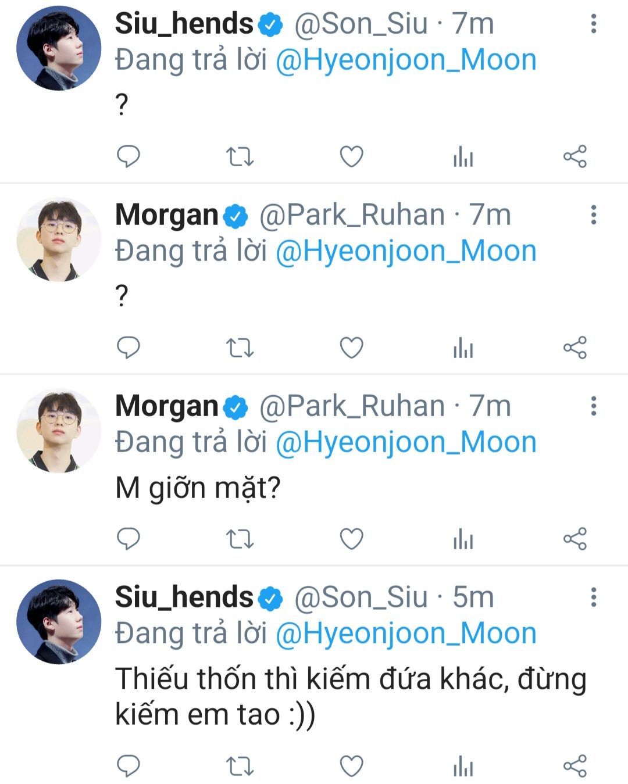Image resolution: width=628 pixels, height=784 pixels.
Task: Share Siu_hends' 5m tweet
Action: pos(575,766)
